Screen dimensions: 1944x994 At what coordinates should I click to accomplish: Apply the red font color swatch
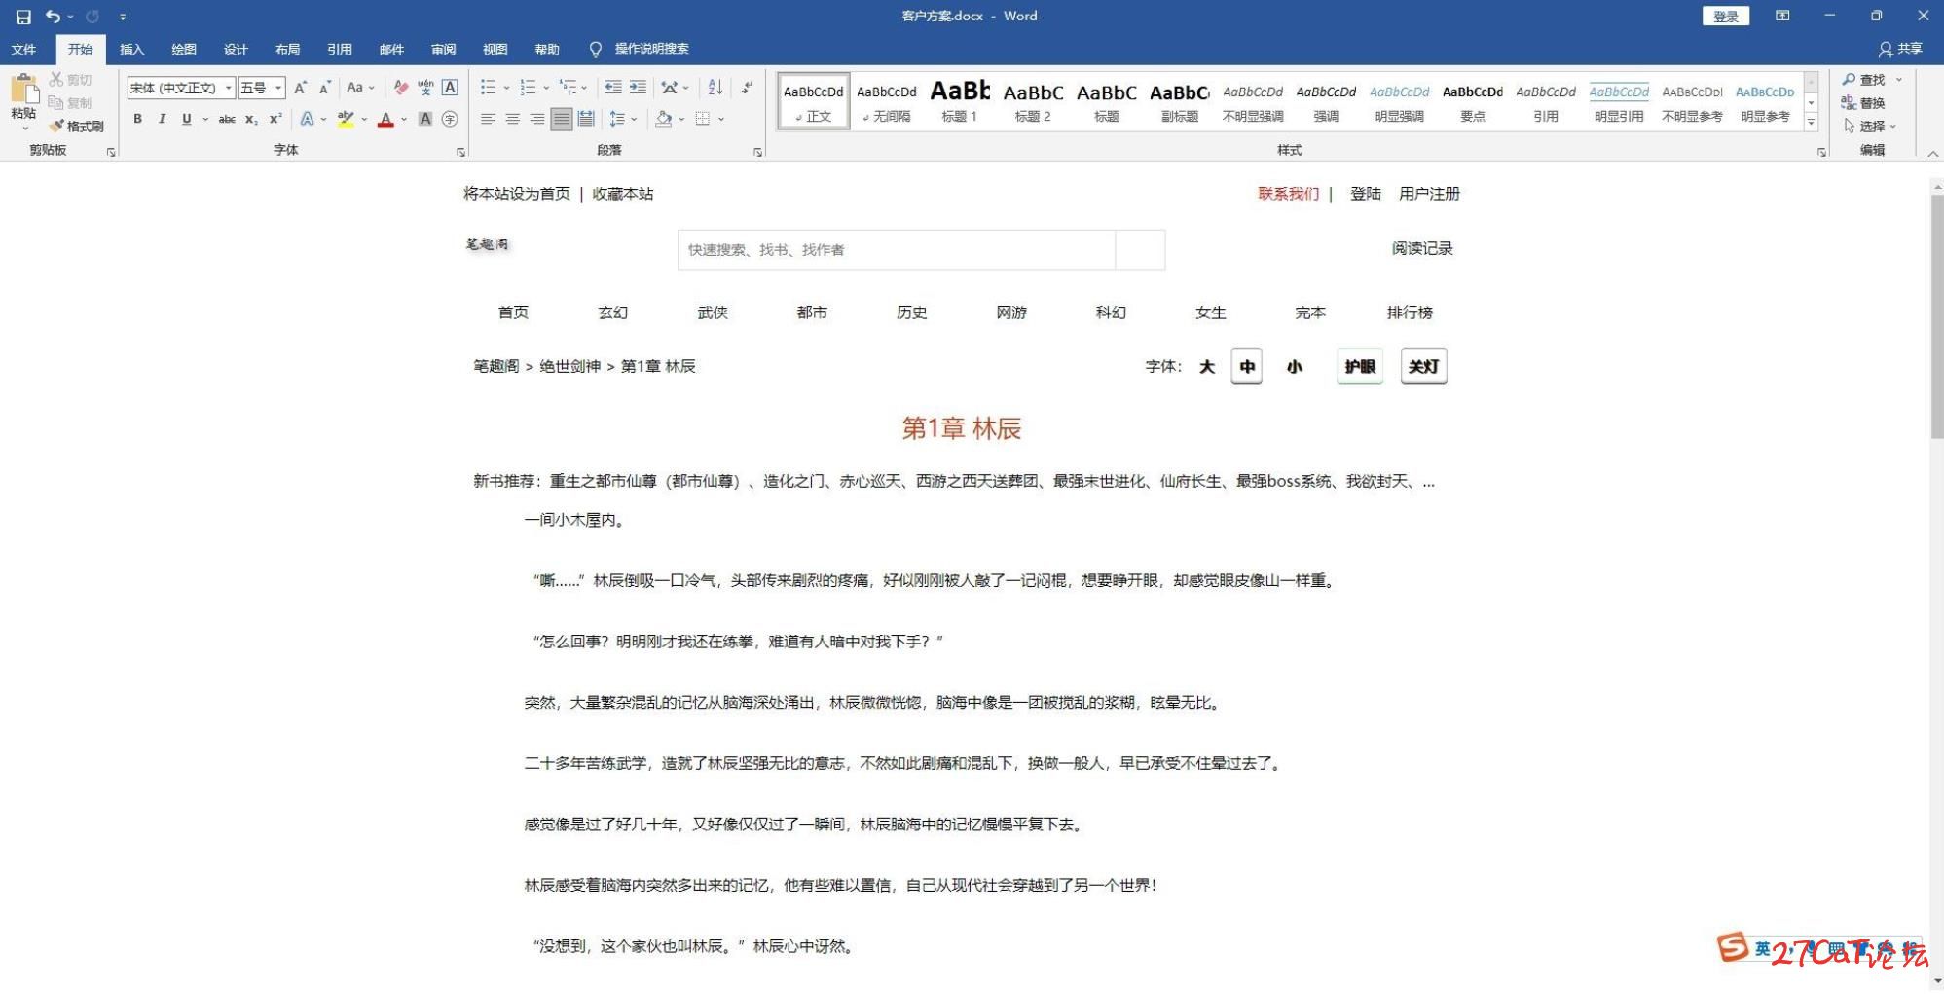[x=385, y=119]
